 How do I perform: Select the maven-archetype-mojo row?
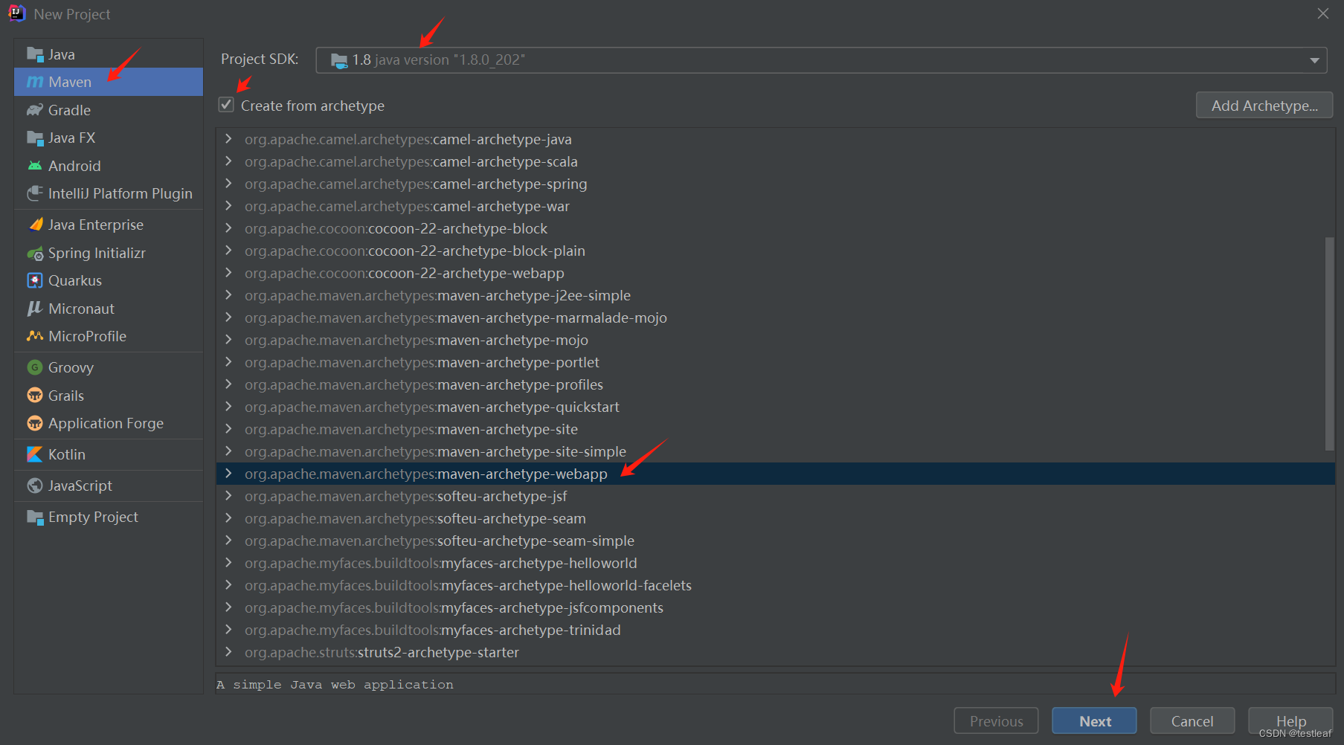point(776,340)
